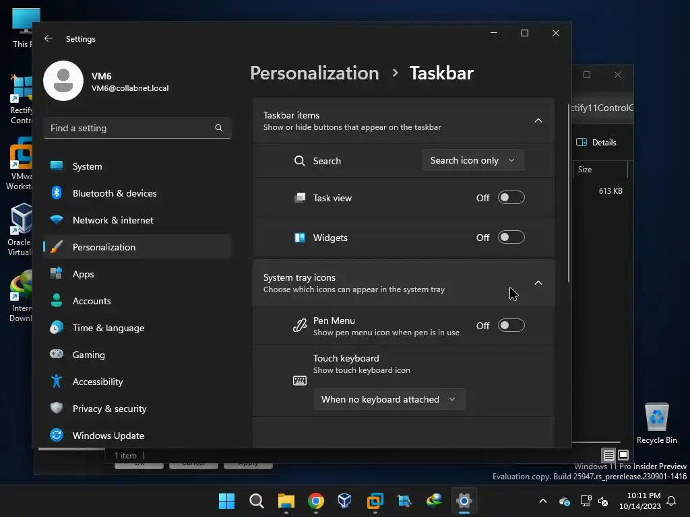690x517 pixels.
Task: Click the Widgets row icon
Action: point(300,238)
